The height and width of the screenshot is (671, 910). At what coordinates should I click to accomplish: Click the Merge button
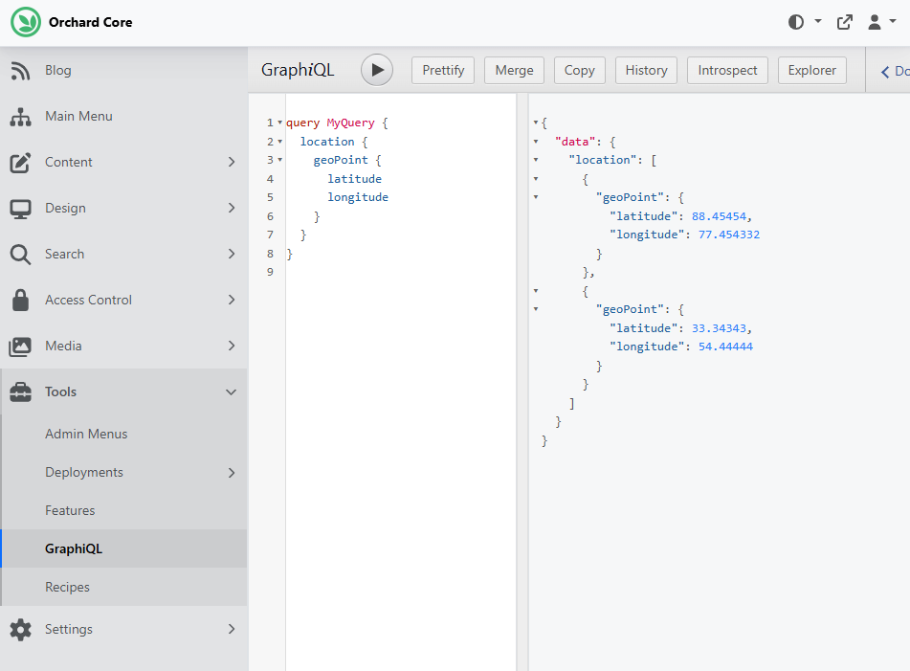[514, 70]
